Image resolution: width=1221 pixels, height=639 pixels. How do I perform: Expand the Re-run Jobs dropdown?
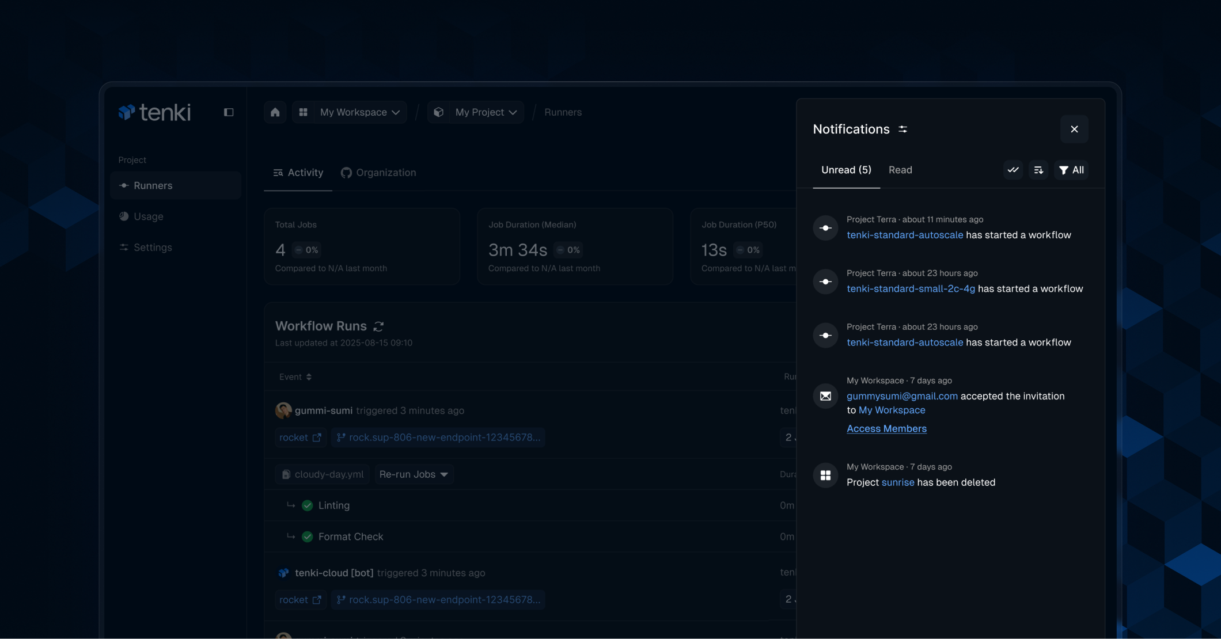tap(414, 474)
